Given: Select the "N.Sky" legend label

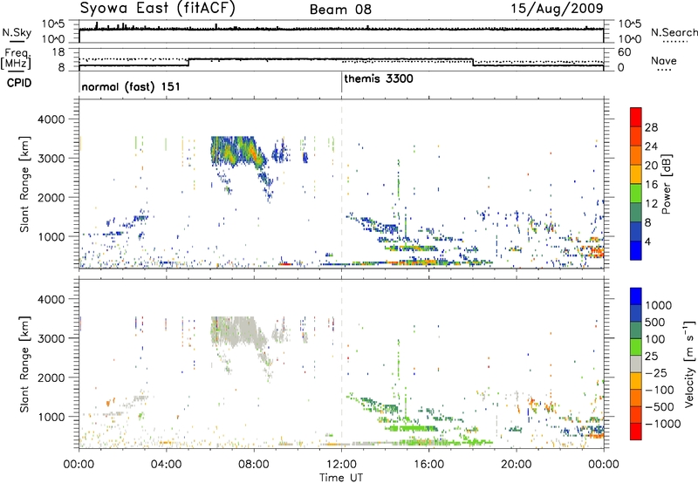Looking at the screenshot, I should [x=17, y=32].
